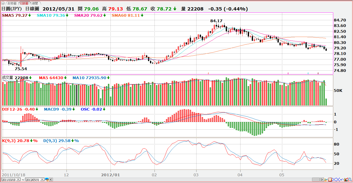Open the round dropdown before the chart tabs
Screen dimensions: 353x183
tap(3, 3)
